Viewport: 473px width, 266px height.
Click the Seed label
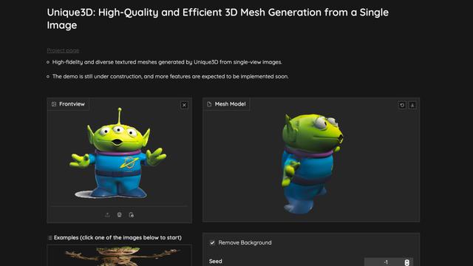215,261
